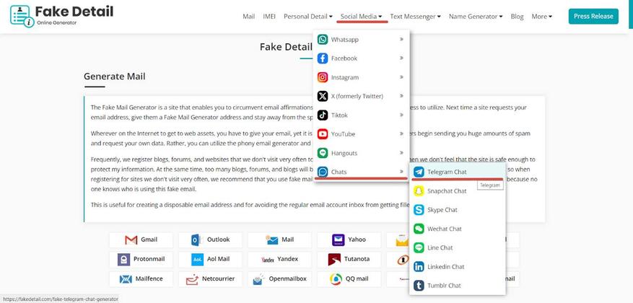This screenshot has width=633, height=303.
Task: Expand the Name Generator dropdown
Action: [476, 16]
